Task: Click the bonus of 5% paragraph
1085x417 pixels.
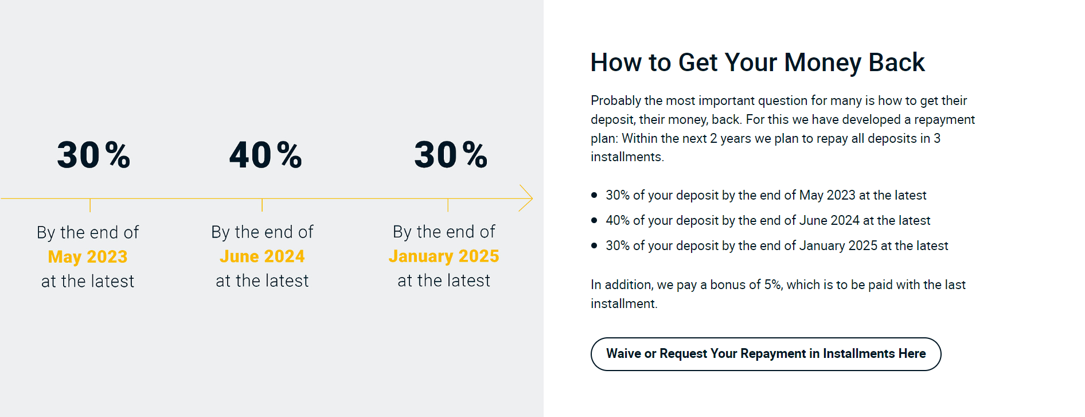Action: point(778,294)
